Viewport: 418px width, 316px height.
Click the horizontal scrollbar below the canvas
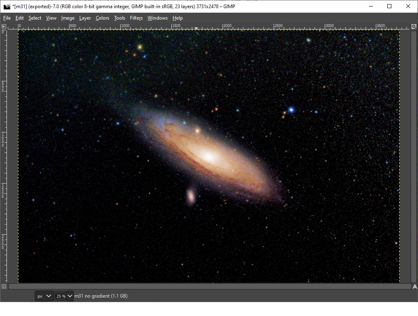210,287
